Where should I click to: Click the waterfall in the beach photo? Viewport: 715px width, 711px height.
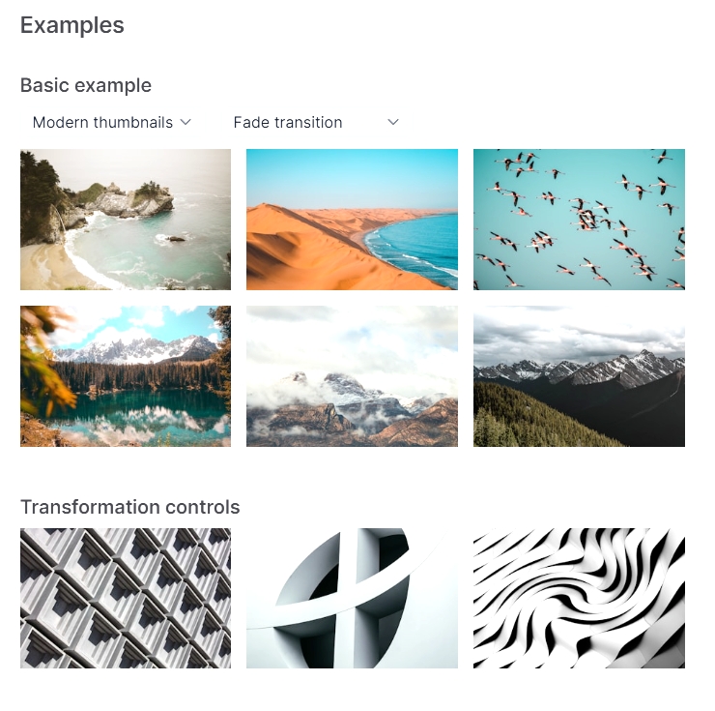click(57, 223)
